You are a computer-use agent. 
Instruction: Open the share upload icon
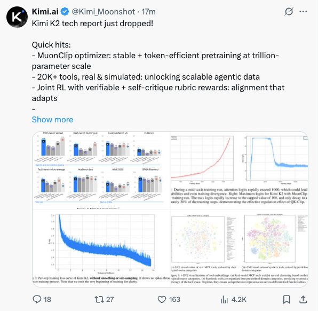[x=303, y=299]
